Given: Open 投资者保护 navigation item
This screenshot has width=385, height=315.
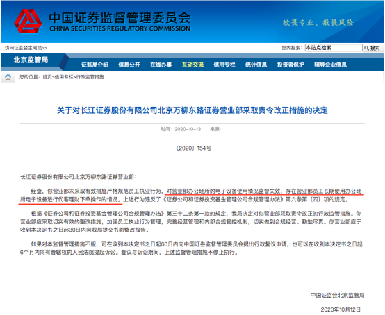Looking at the screenshot, I should [x=290, y=65].
